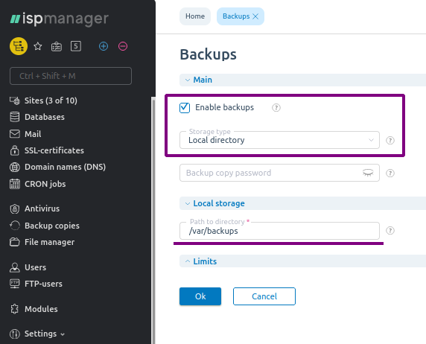Open help for Enable backups option

(x=276, y=108)
